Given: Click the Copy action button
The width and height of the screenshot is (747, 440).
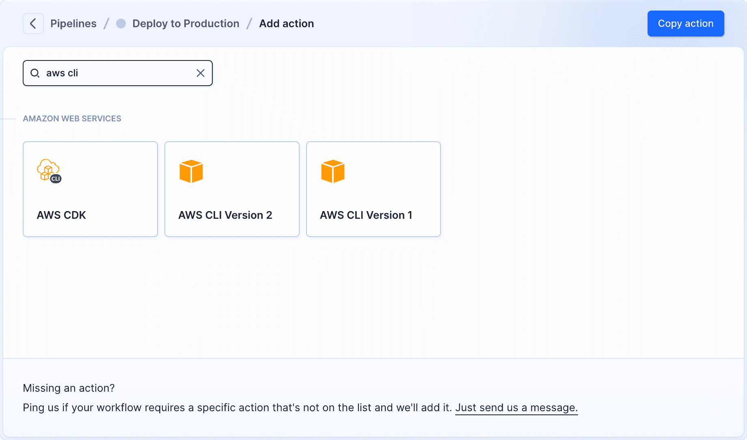Looking at the screenshot, I should pyautogui.click(x=686, y=24).
